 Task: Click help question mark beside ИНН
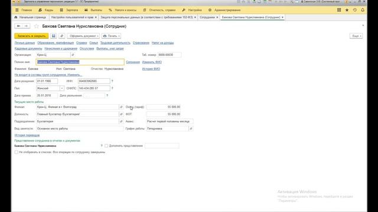pyautogui.click(x=112, y=81)
